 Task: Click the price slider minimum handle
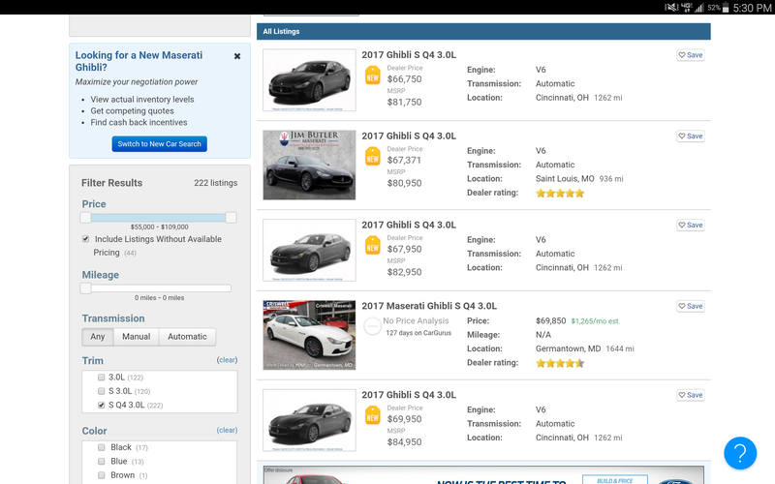tap(85, 218)
